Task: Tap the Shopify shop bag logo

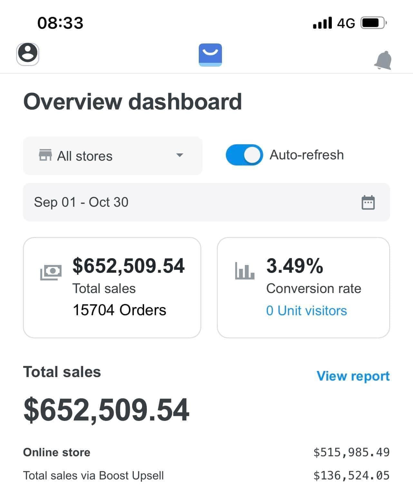Action: (210, 55)
